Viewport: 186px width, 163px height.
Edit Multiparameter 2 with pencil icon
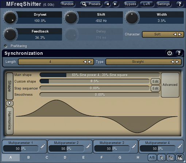pos(88,147)
